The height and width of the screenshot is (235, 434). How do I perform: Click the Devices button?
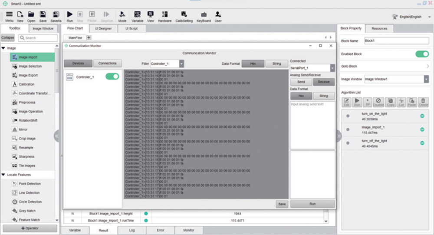(78, 63)
